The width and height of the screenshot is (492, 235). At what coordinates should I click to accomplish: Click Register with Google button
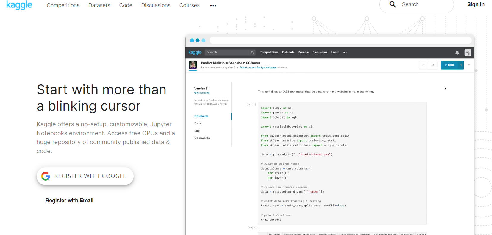pyautogui.click(x=85, y=176)
